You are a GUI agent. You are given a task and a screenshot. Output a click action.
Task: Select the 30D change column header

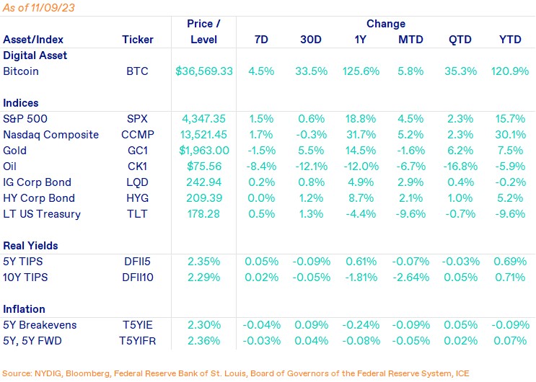point(311,39)
